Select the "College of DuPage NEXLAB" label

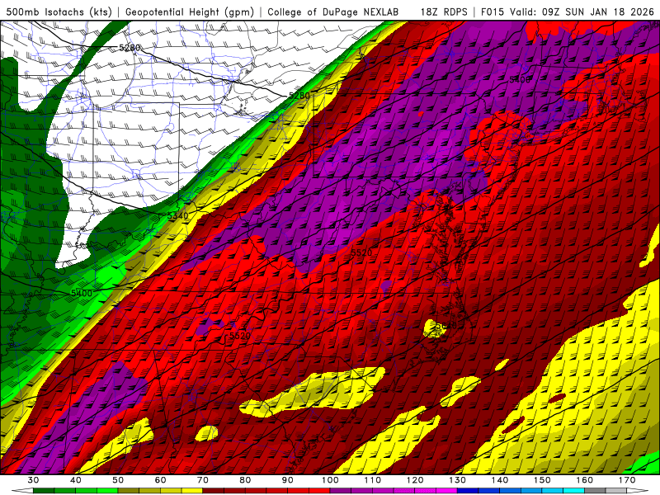333,12
